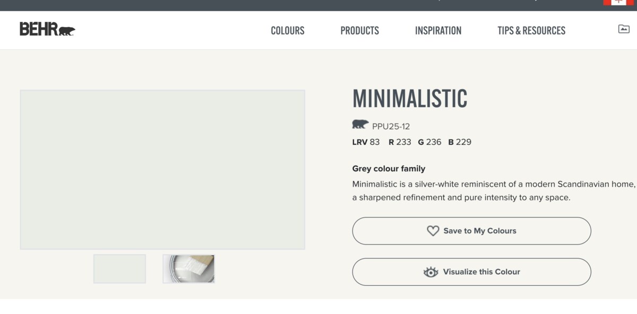Select the small flat colour chip thumbnail
The height and width of the screenshot is (314, 637).
119,269
